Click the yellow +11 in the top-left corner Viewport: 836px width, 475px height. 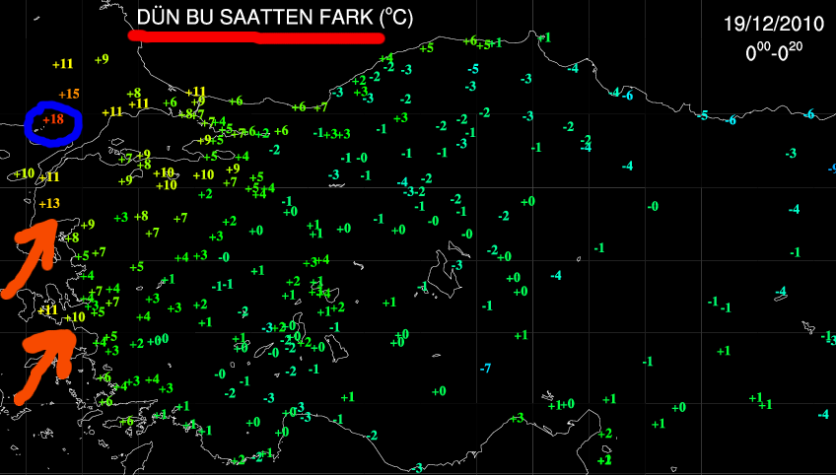pos(63,64)
